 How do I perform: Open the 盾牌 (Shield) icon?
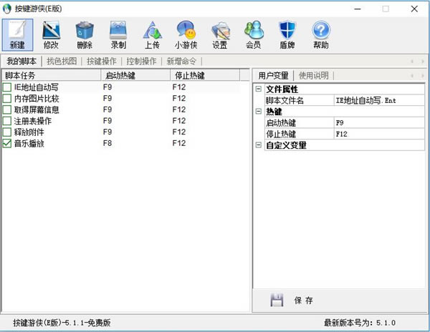click(x=287, y=34)
